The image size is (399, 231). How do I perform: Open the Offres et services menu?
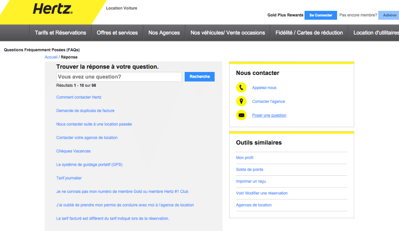(x=117, y=33)
